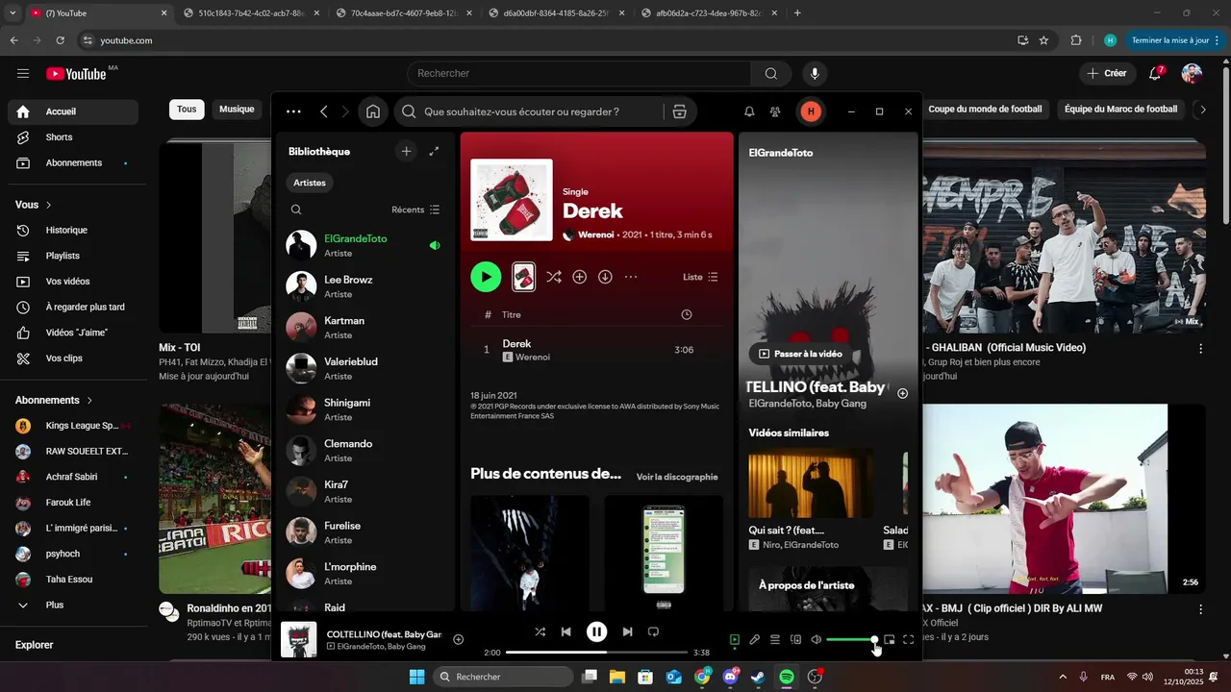Image resolution: width=1231 pixels, height=692 pixels.
Task: Expand the YouTube Abonnements section chevron
Action: pyautogui.click(x=89, y=400)
